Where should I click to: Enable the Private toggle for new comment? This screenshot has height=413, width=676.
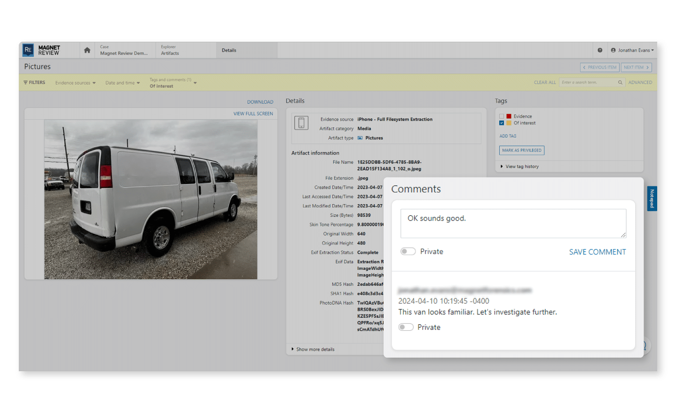pos(408,251)
